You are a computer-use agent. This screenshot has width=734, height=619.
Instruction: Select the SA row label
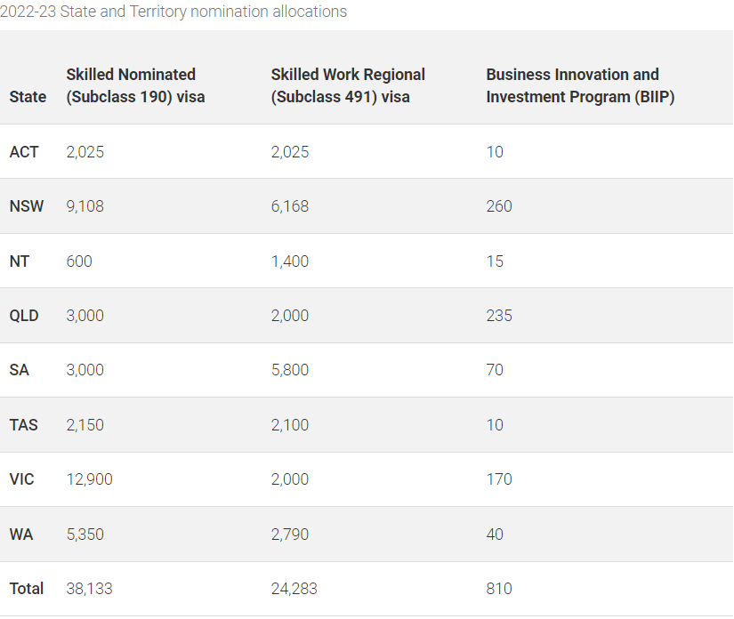[20, 370]
